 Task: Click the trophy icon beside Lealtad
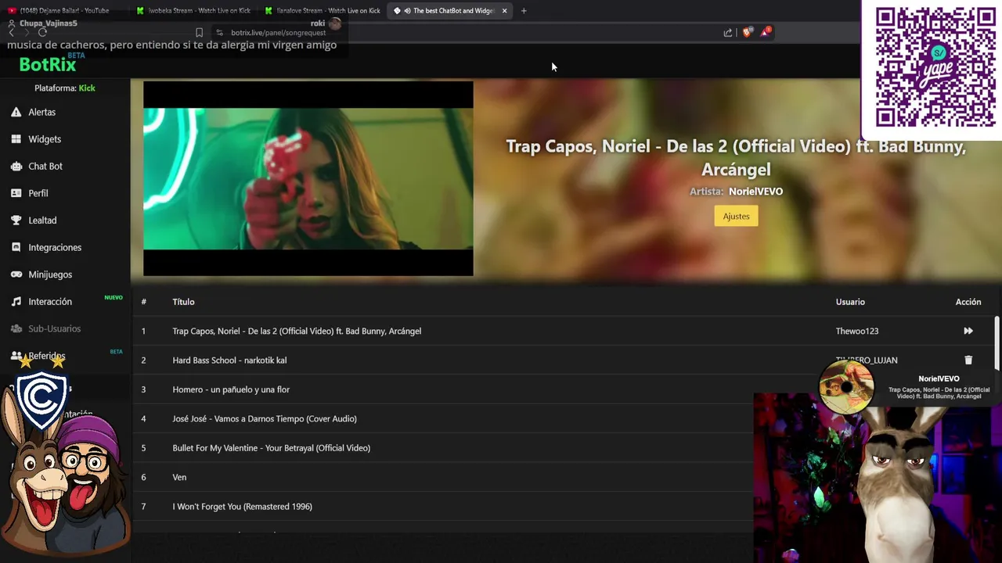(16, 221)
